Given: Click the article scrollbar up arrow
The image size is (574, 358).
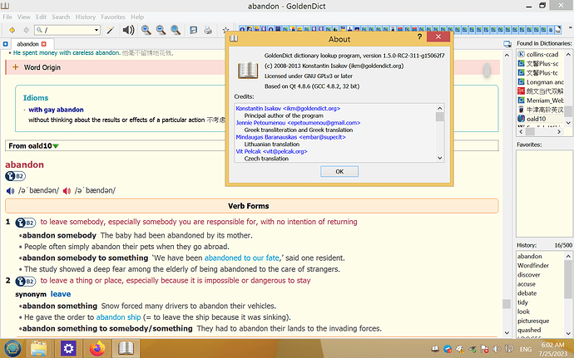Looking at the screenshot, I should (x=507, y=55).
